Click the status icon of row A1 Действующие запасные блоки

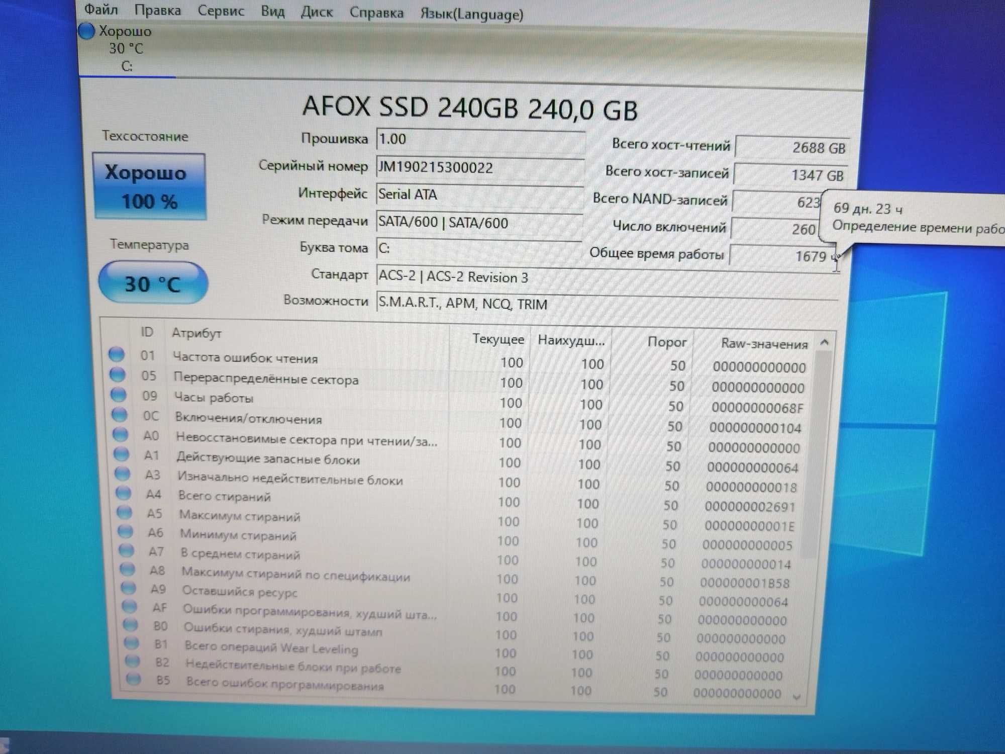[122, 454]
